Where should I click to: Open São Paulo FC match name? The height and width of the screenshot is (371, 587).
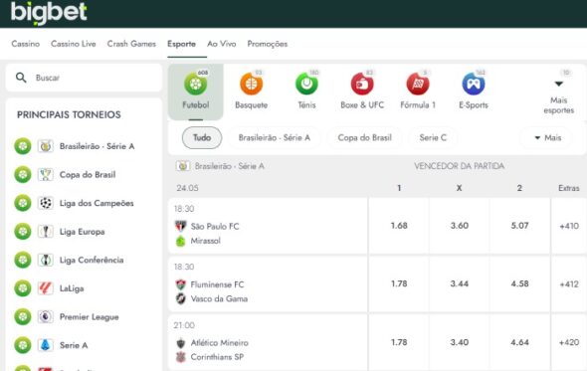[x=215, y=226]
